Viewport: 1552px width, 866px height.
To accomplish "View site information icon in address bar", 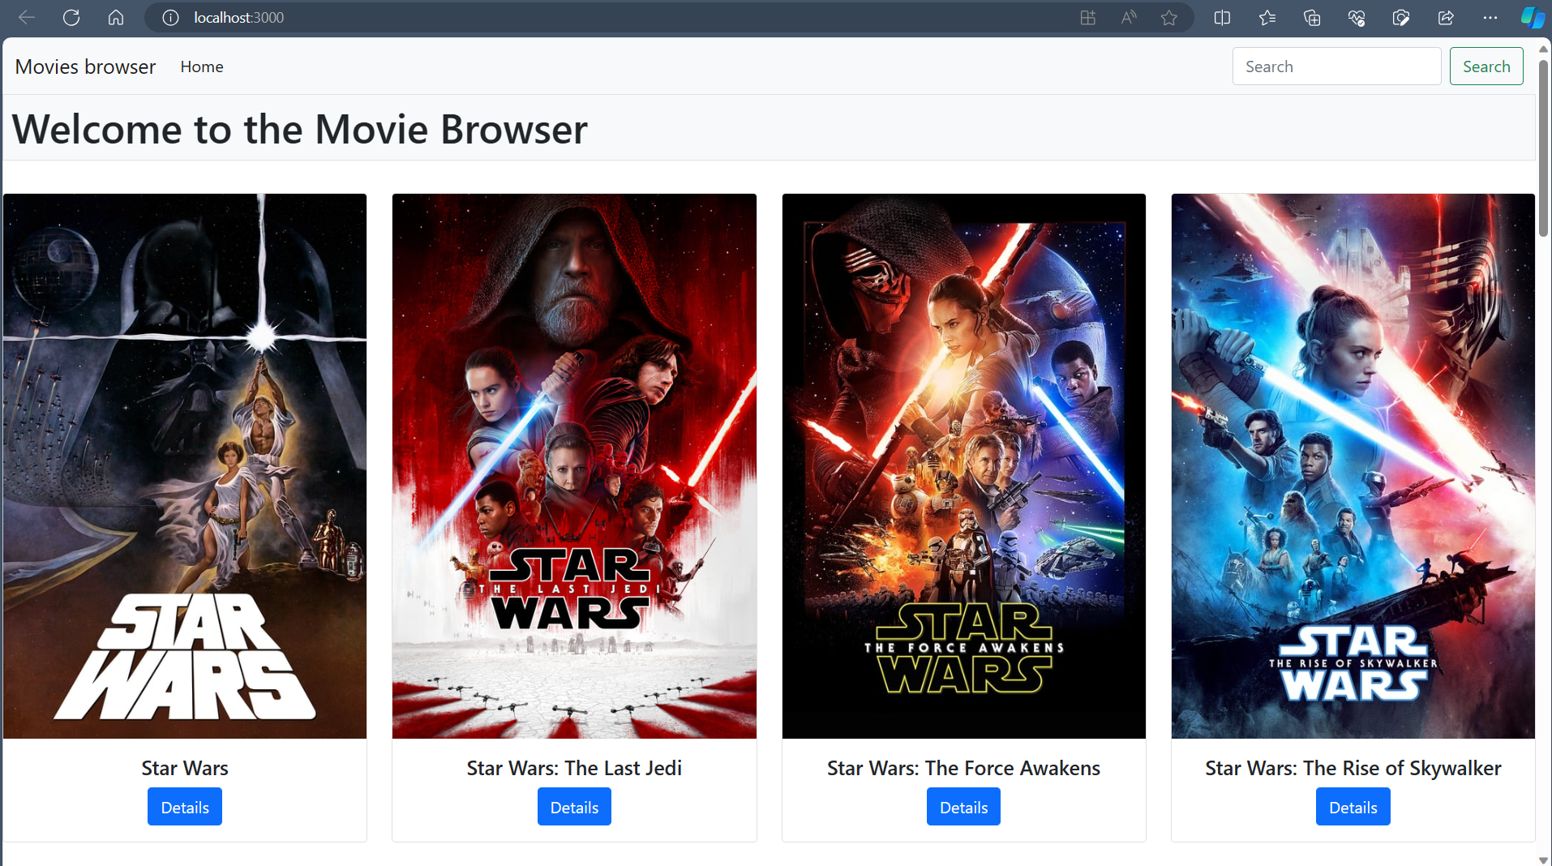I will [x=170, y=18].
